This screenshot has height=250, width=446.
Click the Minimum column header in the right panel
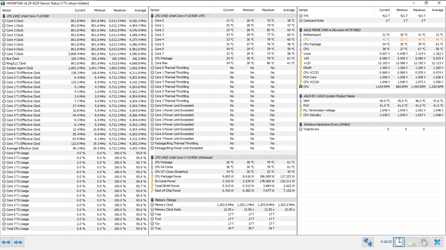click(400, 10)
